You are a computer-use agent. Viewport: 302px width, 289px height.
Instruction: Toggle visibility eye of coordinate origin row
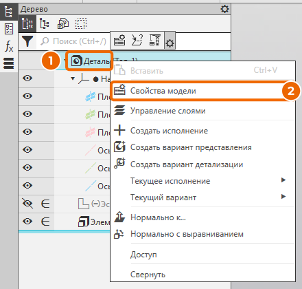[27, 78]
